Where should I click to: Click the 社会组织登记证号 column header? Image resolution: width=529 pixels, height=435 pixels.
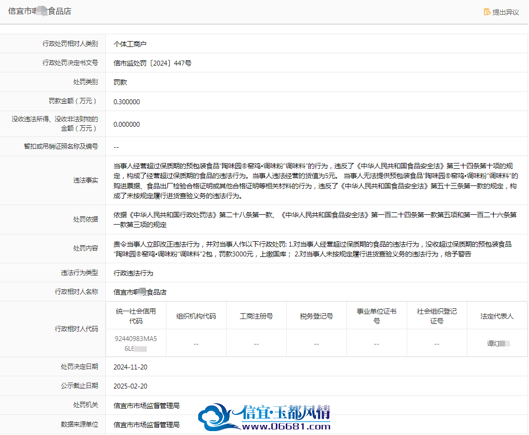tap(437, 316)
